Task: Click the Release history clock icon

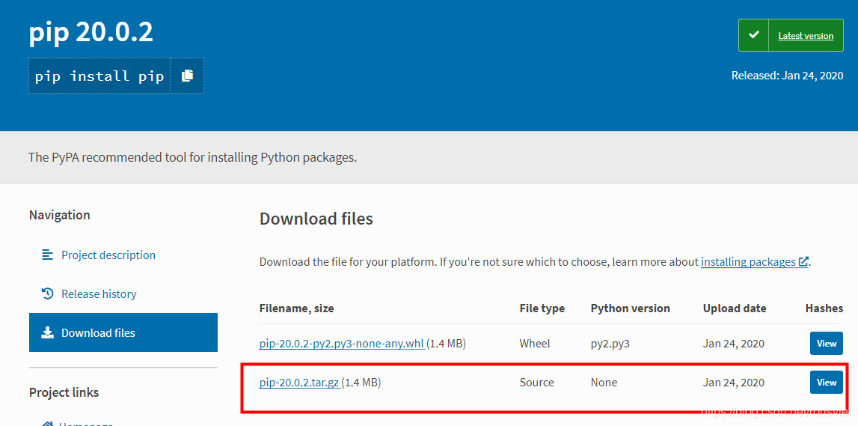Action: click(48, 293)
